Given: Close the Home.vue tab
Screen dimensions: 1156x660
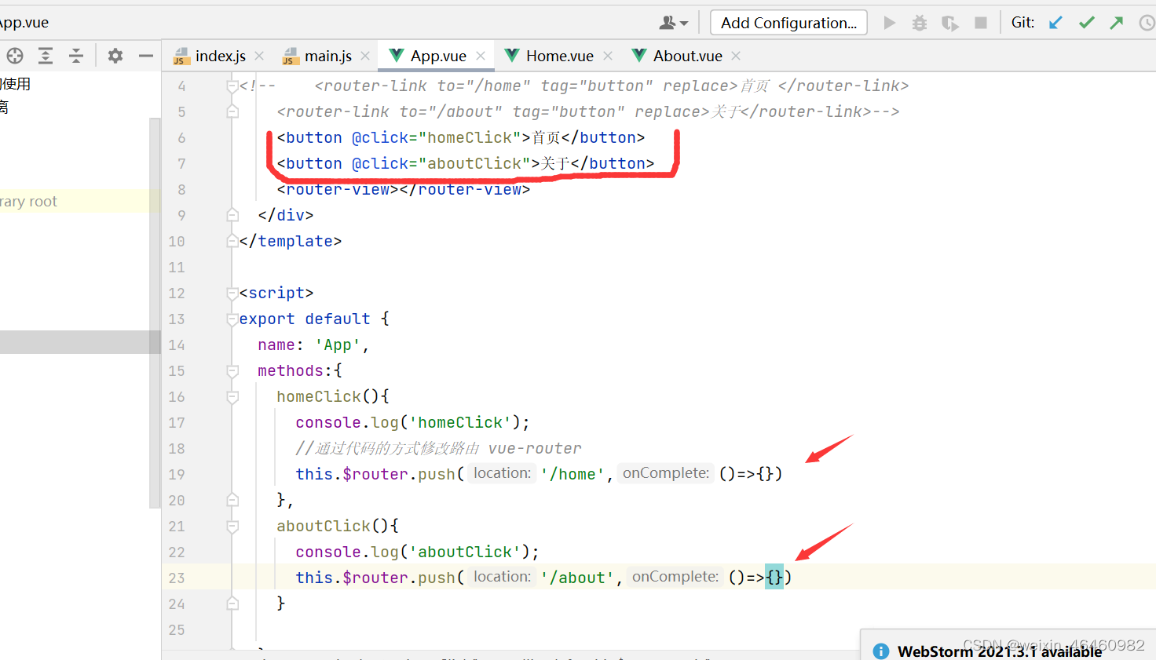Looking at the screenshot, I should [608, 56].
